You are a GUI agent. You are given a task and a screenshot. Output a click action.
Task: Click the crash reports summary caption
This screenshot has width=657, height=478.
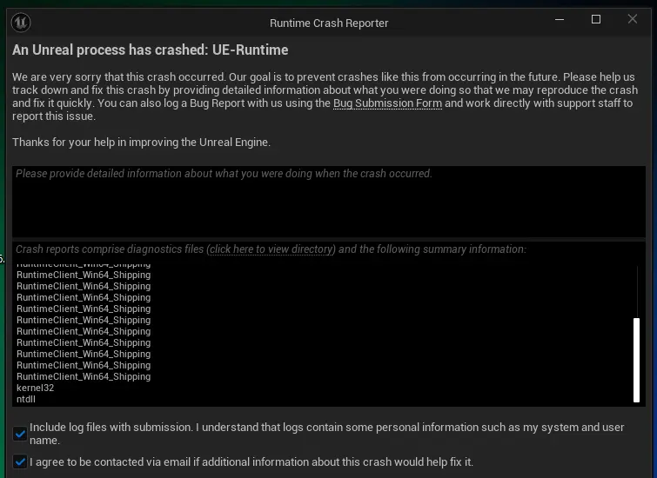[272, 249]
